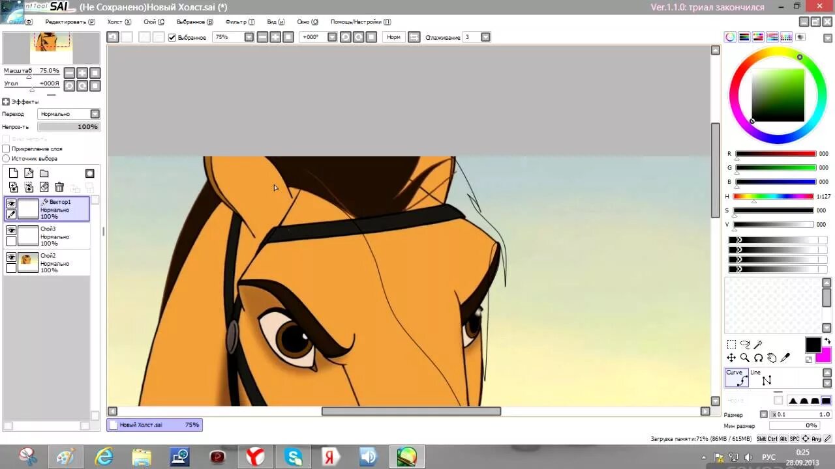Select the zoom magnifier tool
835x469 pixels.
click(x=745, y=358)
